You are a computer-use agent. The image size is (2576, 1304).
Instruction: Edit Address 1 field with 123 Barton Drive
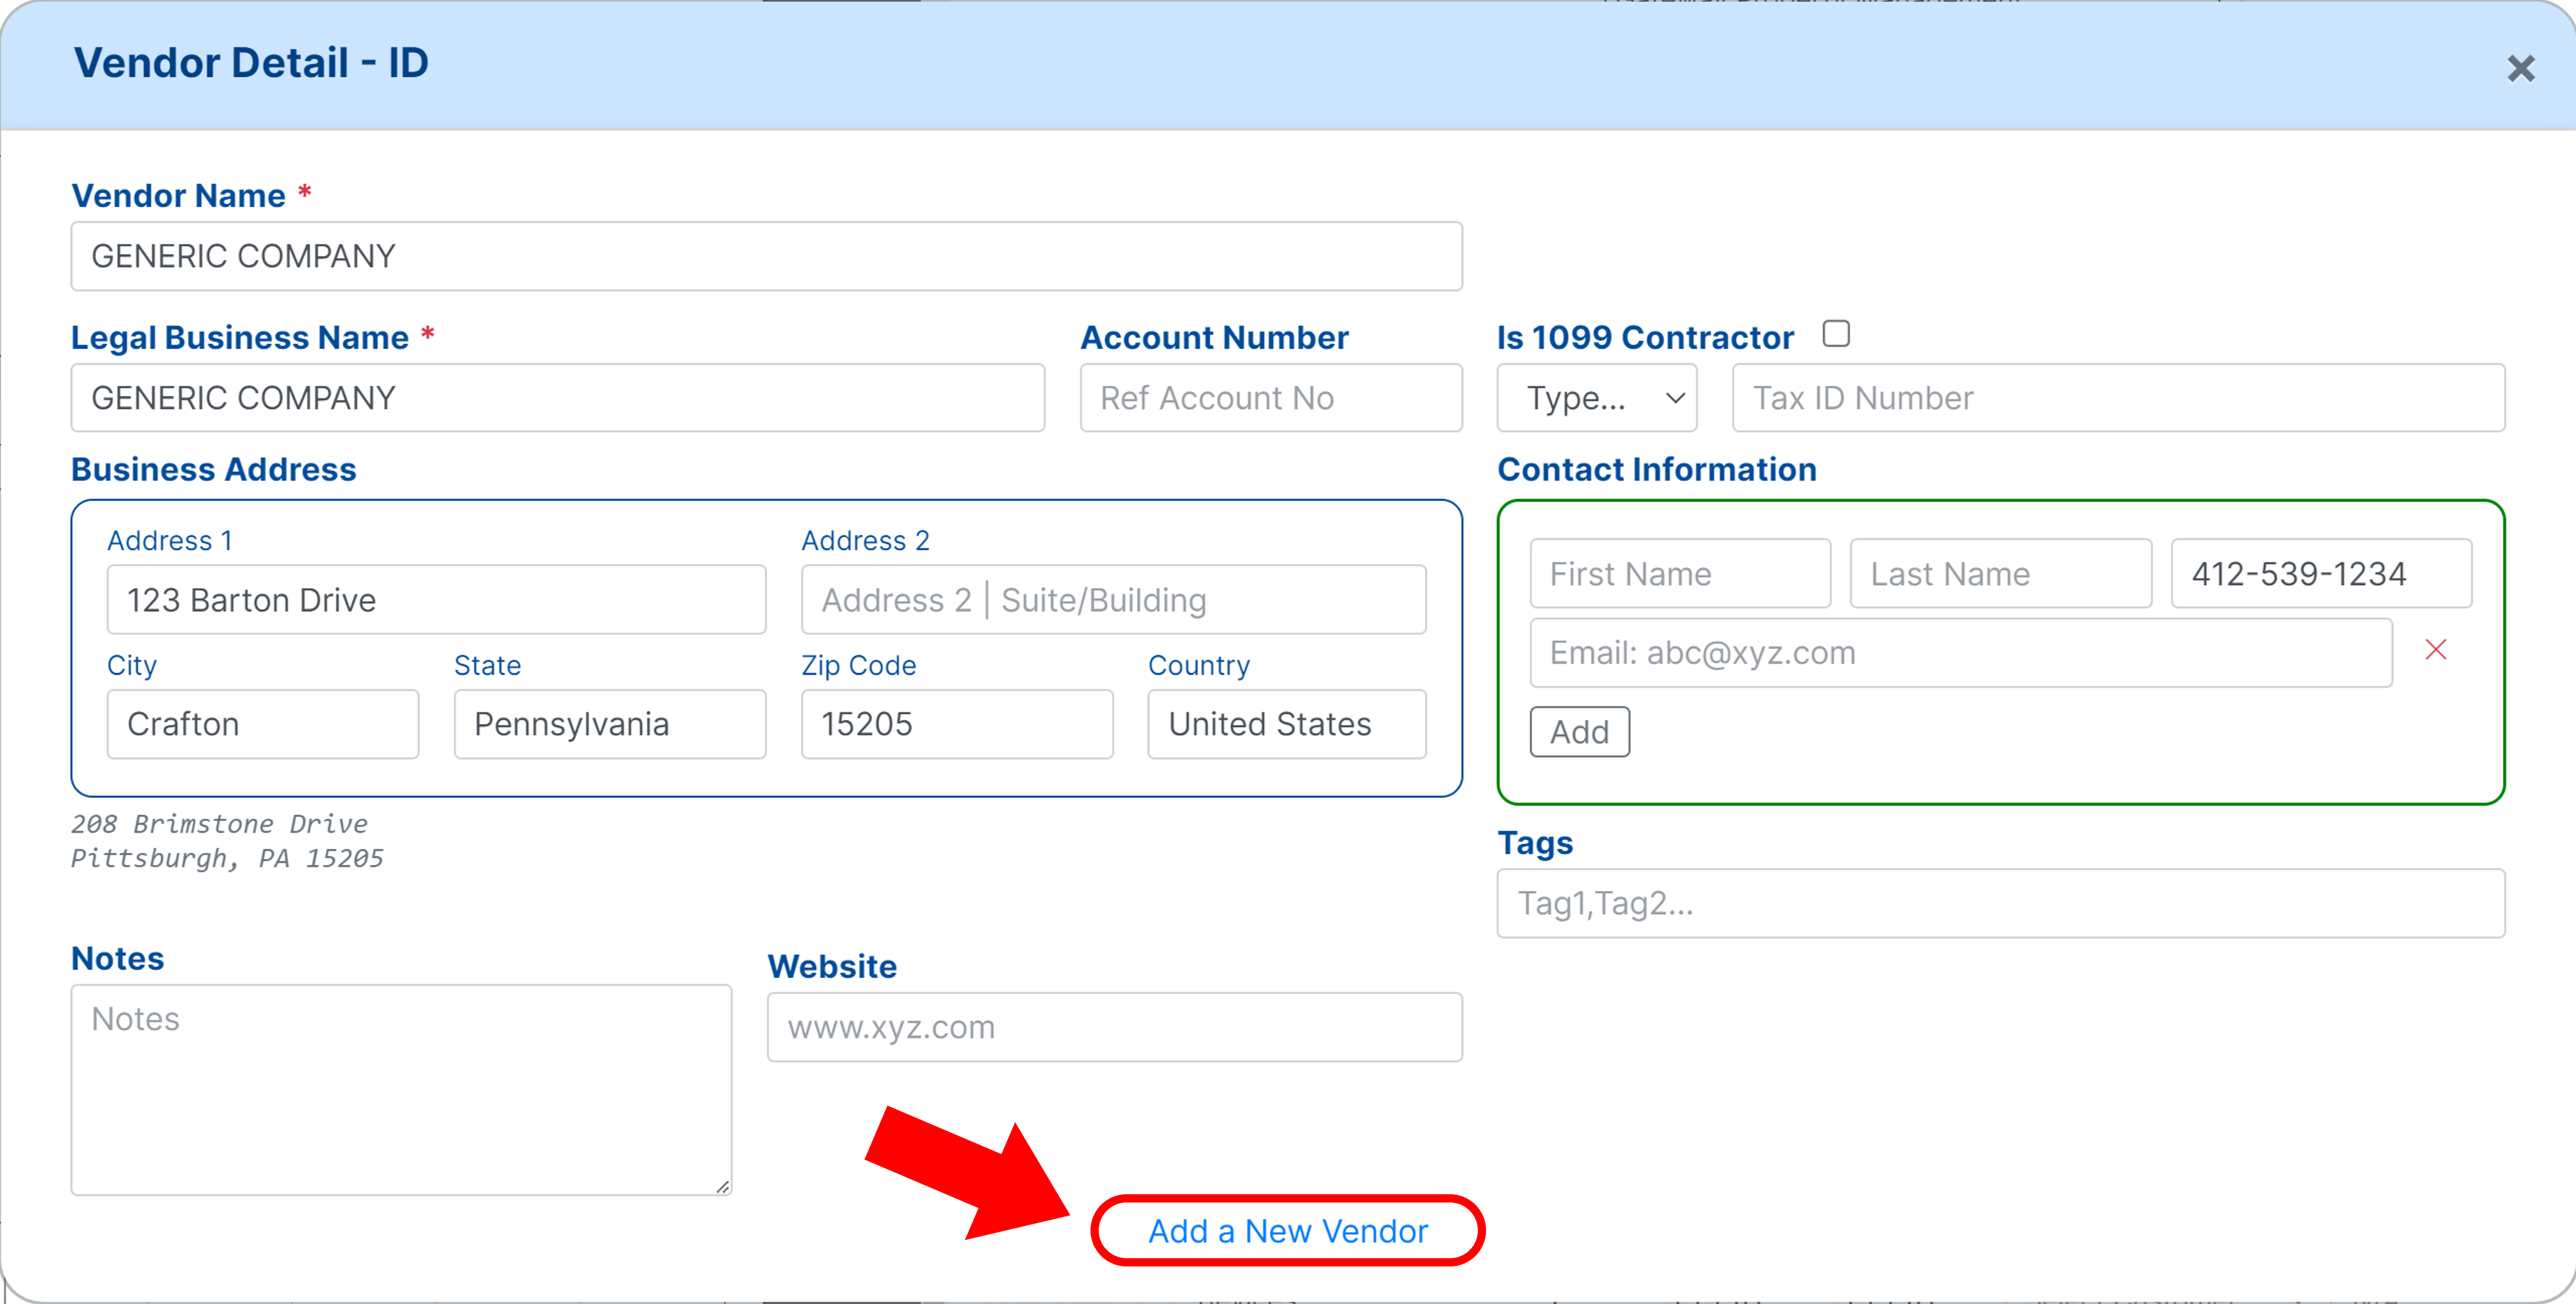437,600
